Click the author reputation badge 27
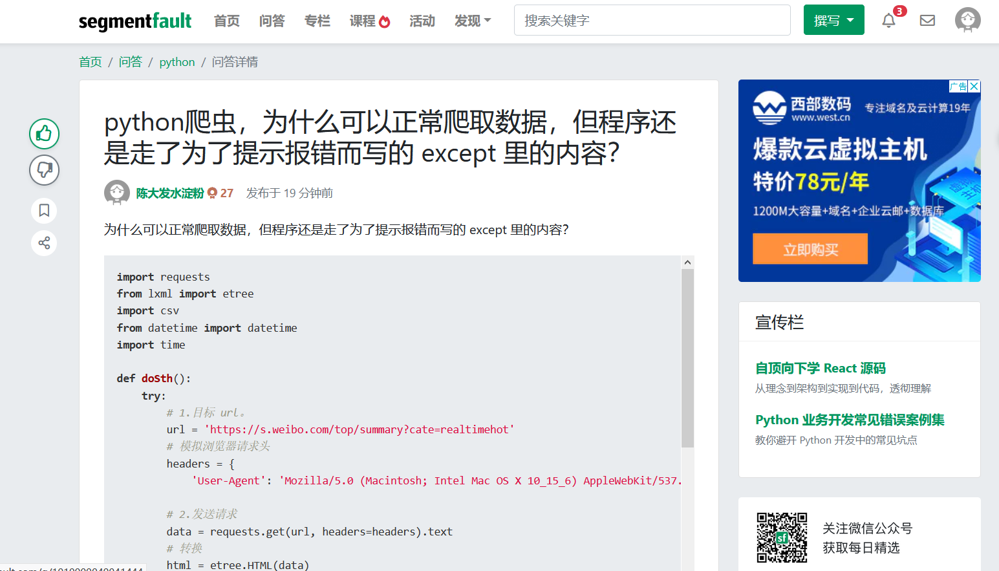Viewport: 999px width, 571px height. 220,193
